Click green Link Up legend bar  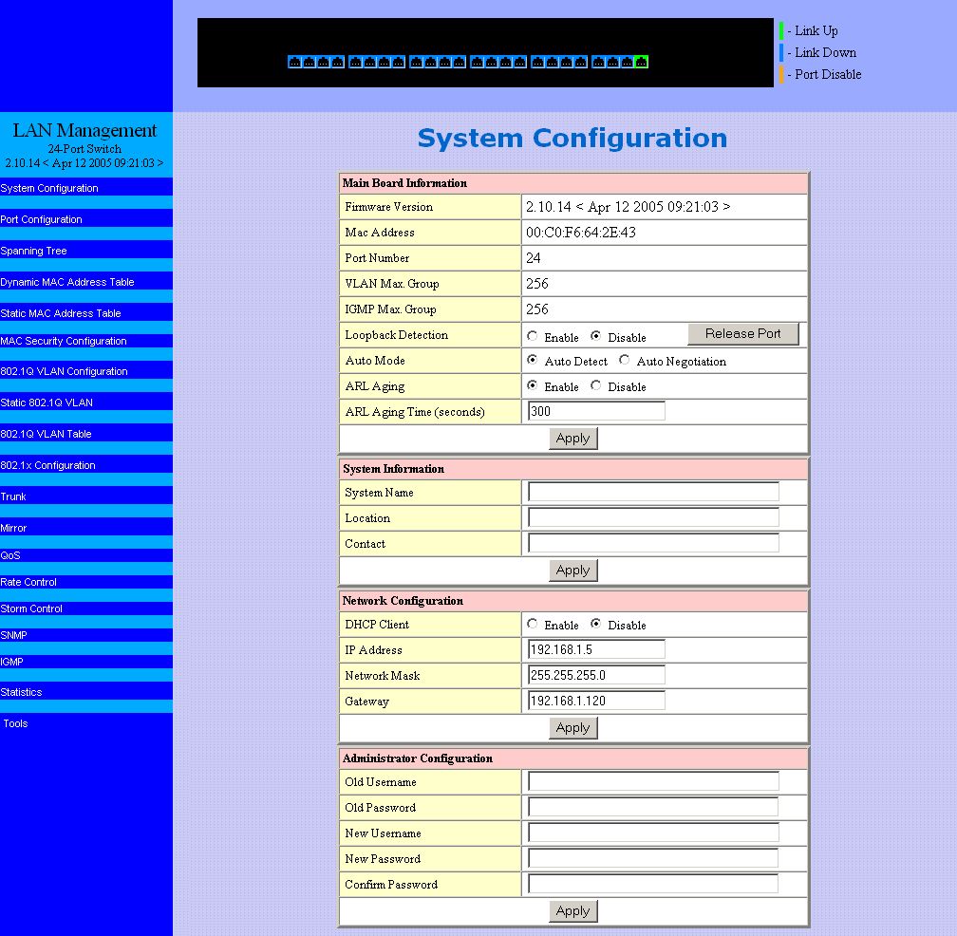781,30
